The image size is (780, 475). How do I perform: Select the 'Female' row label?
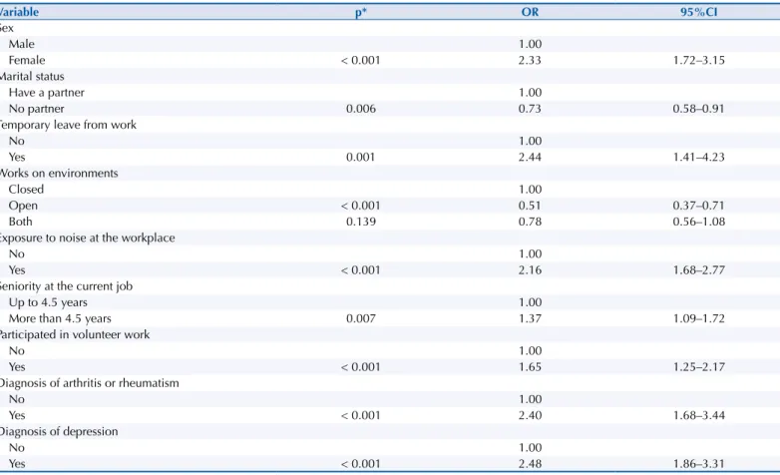coord(27,60)
